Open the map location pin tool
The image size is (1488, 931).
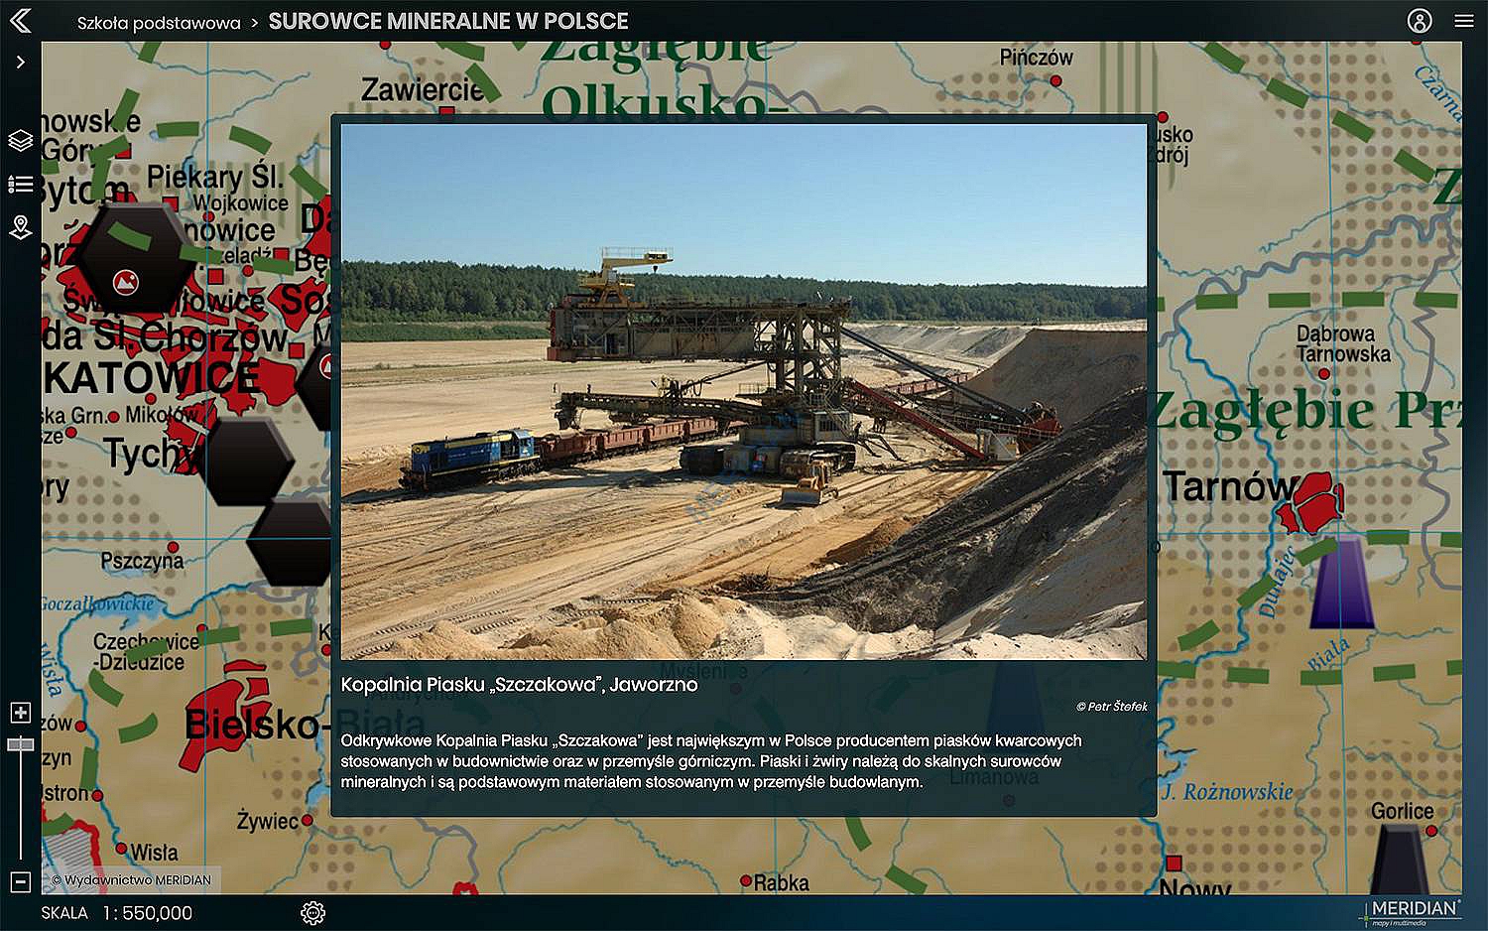pyautogui.click(x=20, y=227)
